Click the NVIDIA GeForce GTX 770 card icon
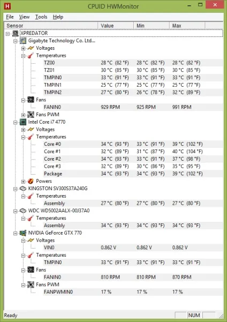Image resolution: width=227 pixels, height=322 pixels. point(23,233)
